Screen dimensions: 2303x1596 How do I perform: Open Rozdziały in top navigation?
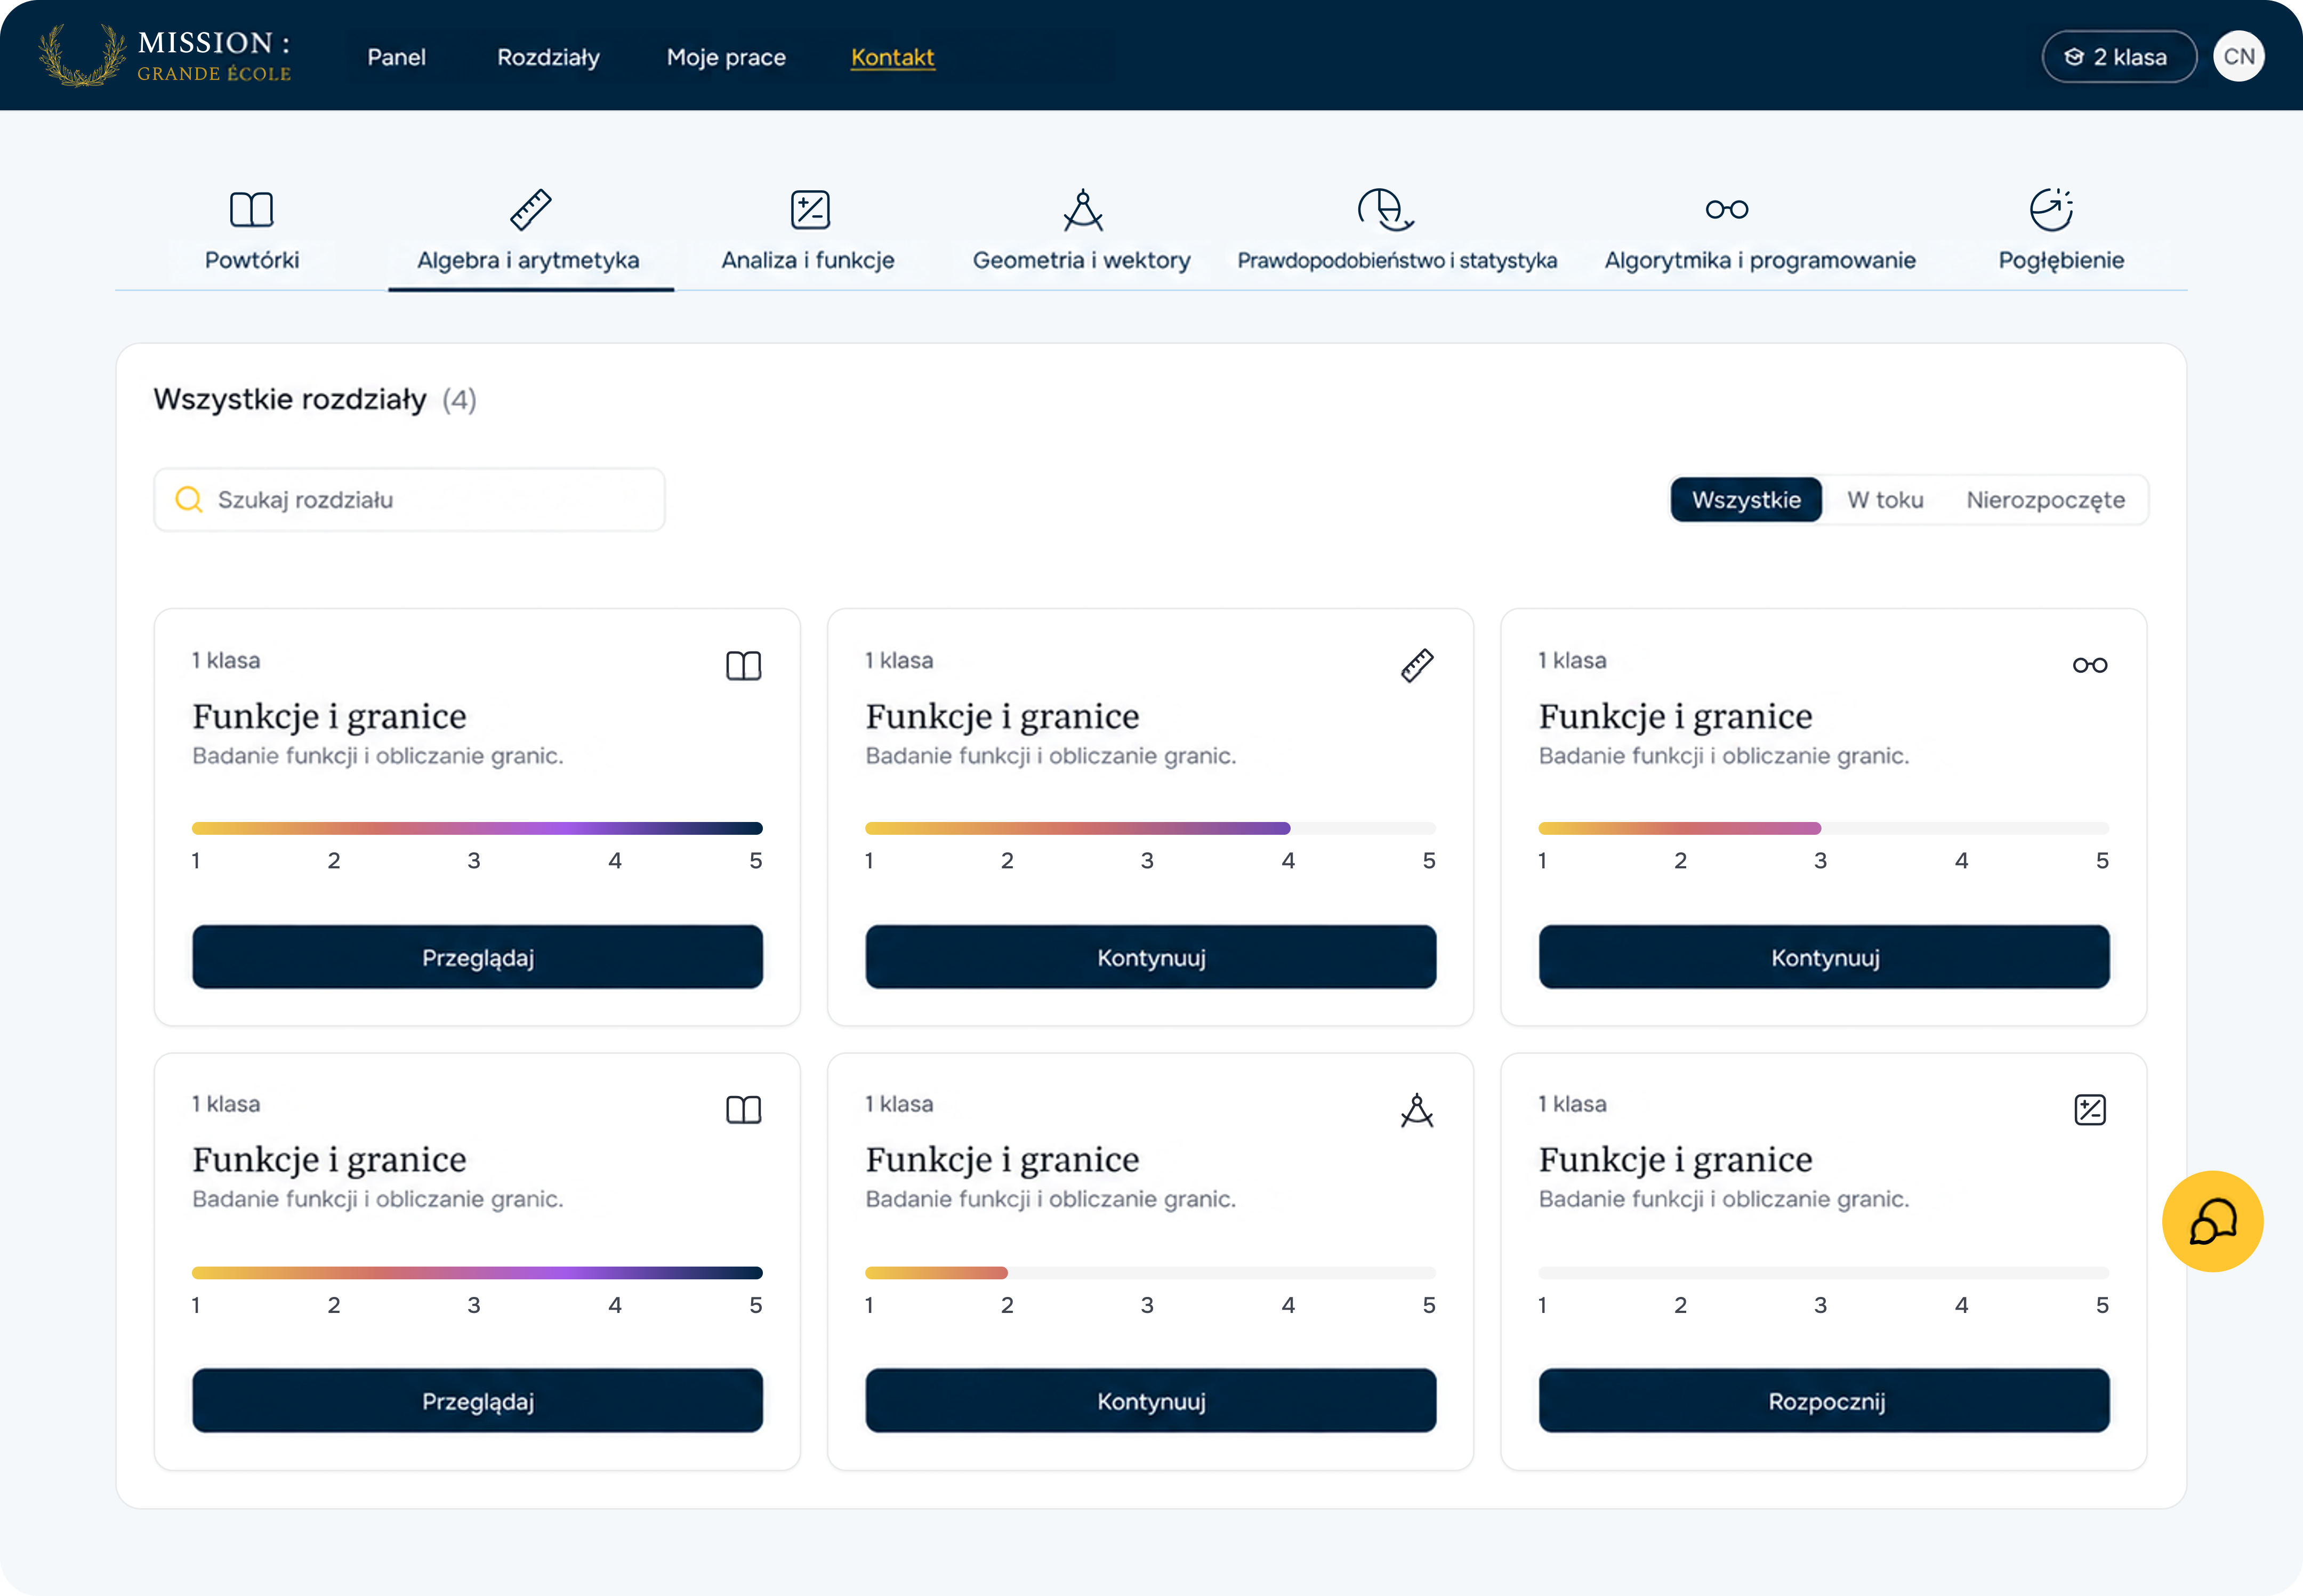(548, 57)
